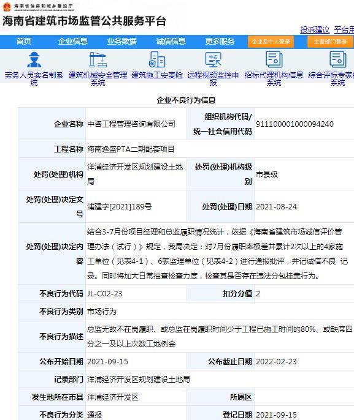354x420 pixels.
Task: Click the 海南省建筑市场监管公共服务平台 title
Action: [x=84, y=21]
